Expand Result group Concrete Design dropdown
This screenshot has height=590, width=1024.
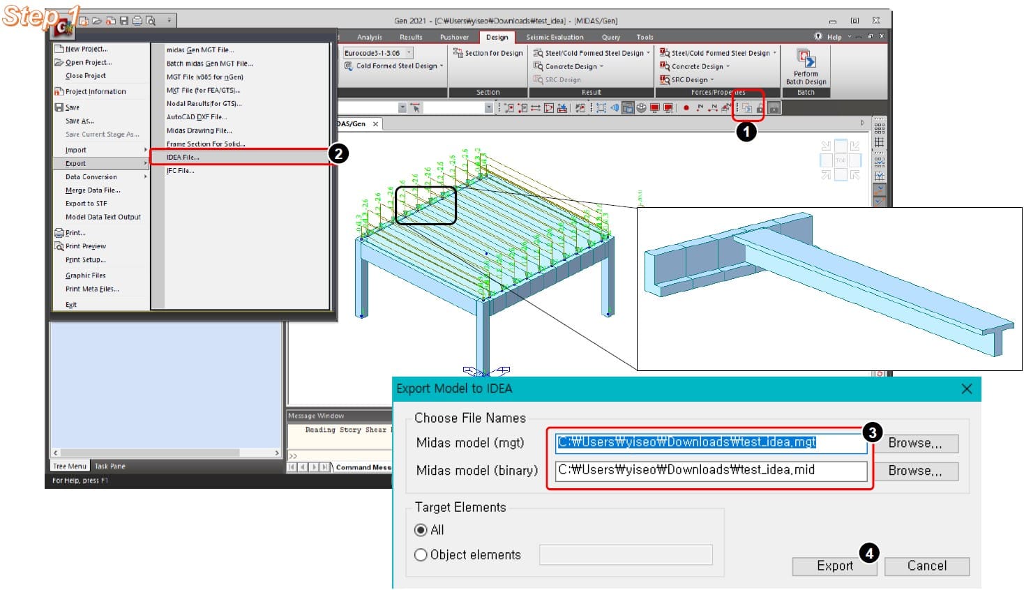pyautogui.click(x=601, y=67)
